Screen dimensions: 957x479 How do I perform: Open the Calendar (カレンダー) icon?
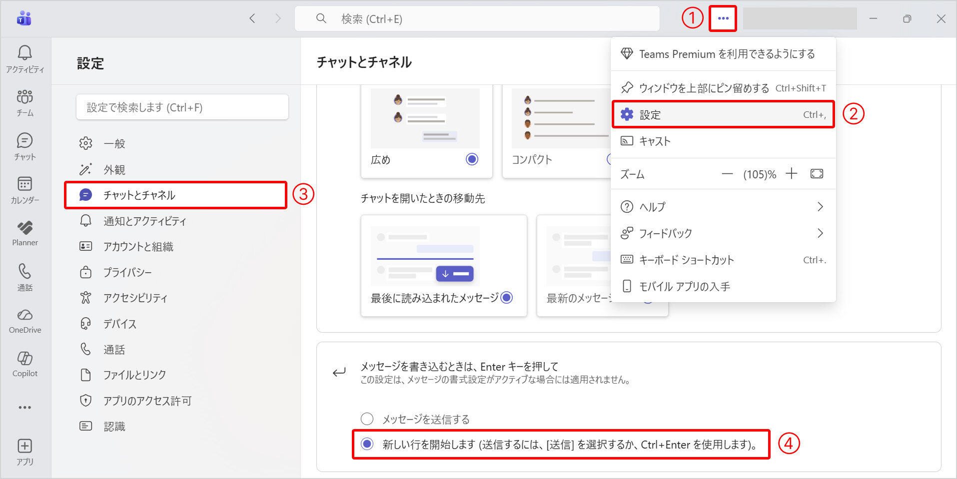point(24,190)
